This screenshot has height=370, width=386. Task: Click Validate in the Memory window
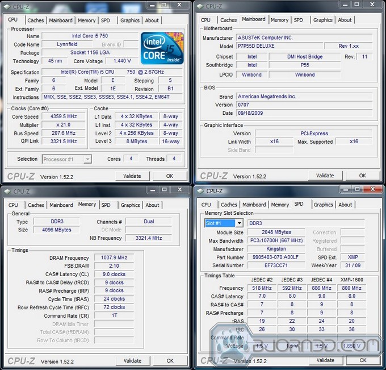pyautogui.click(x=132, y=361)
